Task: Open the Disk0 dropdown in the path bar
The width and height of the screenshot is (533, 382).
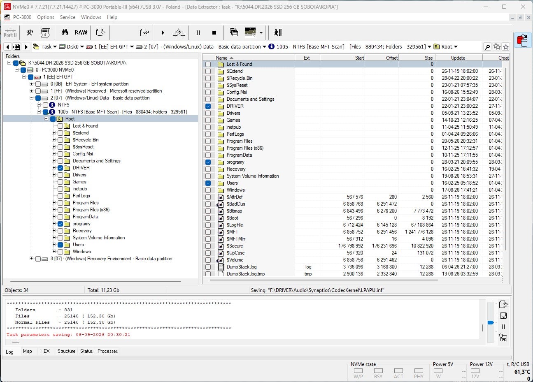Action: (x=82, y=47)
